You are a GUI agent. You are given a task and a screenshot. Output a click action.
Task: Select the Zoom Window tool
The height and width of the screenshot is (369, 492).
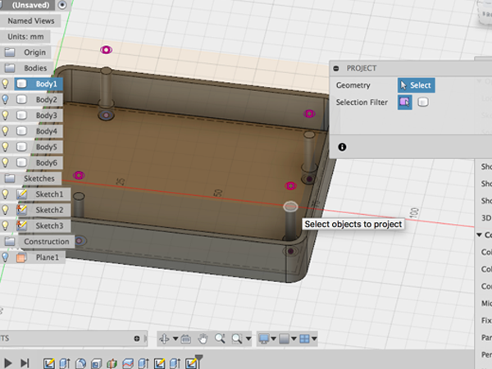(x=237, y=338)
